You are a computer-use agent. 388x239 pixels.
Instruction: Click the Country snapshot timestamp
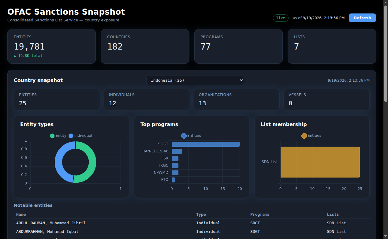349,80
